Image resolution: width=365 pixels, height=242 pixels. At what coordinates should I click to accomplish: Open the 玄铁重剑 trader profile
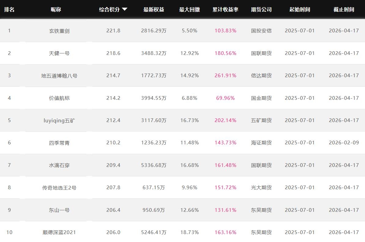click(59, 31)
